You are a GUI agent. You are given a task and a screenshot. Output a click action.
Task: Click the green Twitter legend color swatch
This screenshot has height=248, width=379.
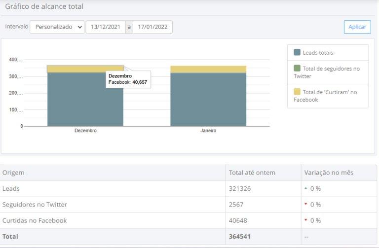[x=297, y=69]
